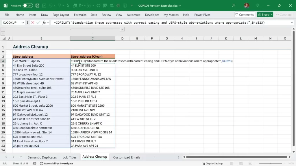Switch to the Job Titles sheet
This screenshot has height=166, width=296.
click(70, 157)
